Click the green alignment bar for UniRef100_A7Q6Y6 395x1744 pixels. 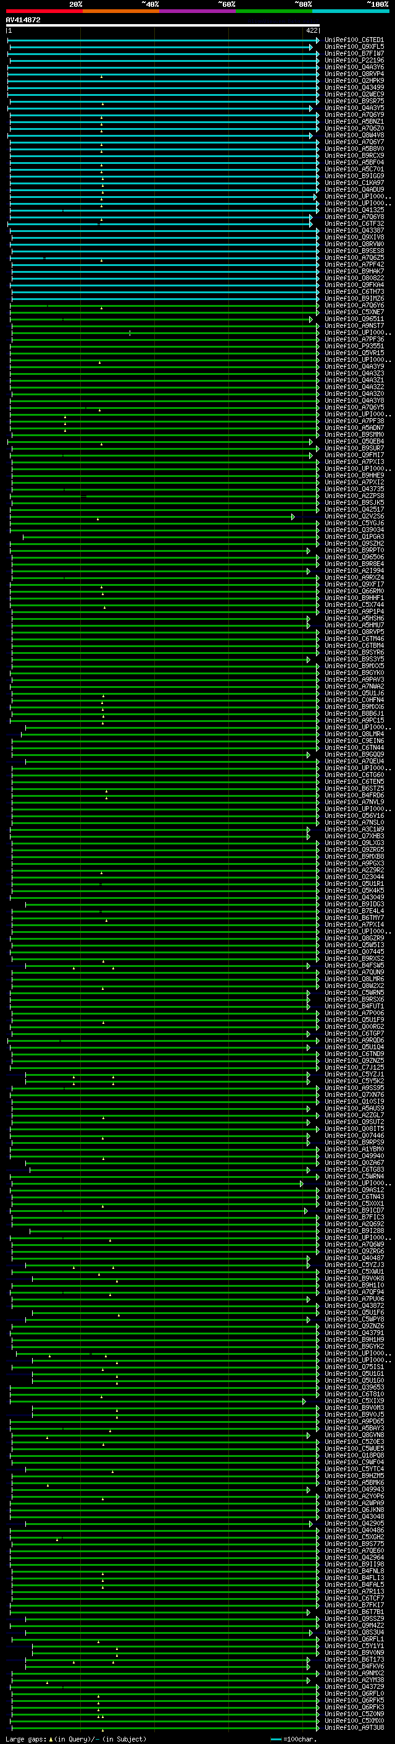point(164,306)
